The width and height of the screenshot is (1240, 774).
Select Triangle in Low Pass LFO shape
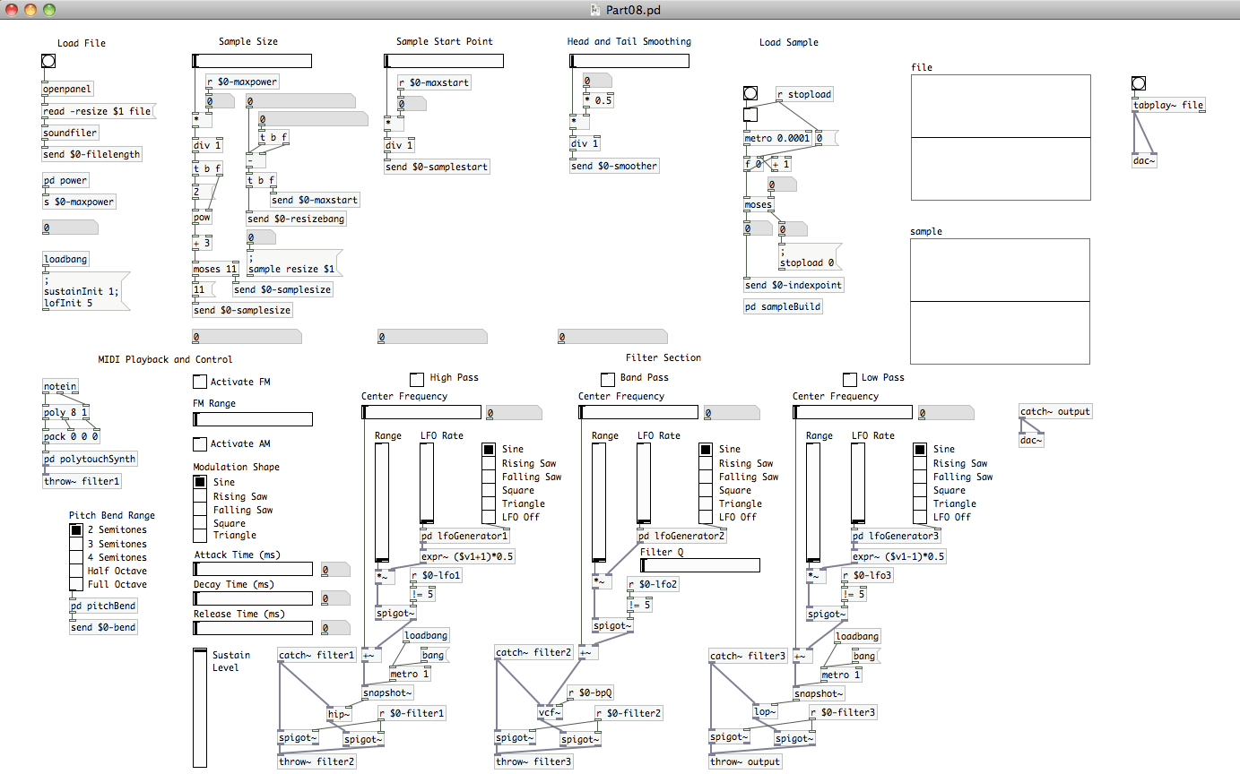920,503
